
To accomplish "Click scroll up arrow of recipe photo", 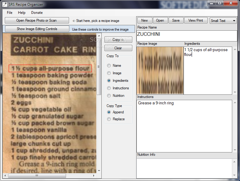I will (x=99, y=36).
